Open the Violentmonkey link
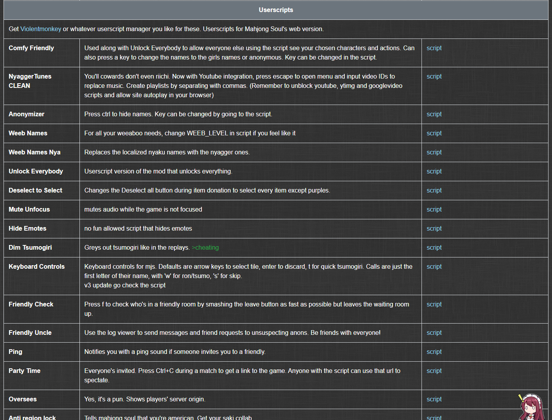 pyautogui.click(x=41, y=29)
